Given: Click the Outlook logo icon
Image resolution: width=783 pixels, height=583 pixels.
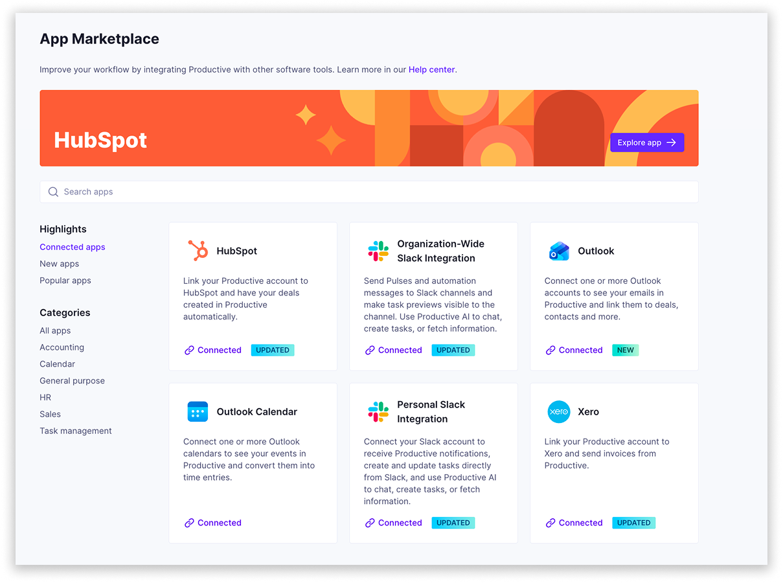Looking at the screenshot, I should coord(559,251).
